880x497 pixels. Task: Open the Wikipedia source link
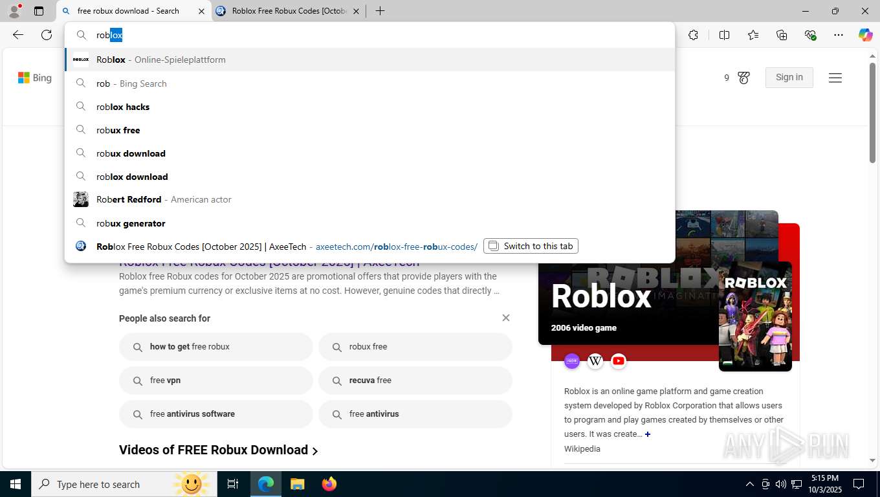pos(582,448)
